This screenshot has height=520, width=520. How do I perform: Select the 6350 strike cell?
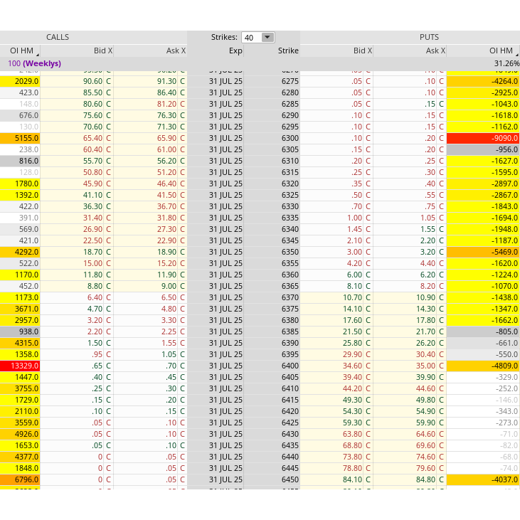point(272,252)
